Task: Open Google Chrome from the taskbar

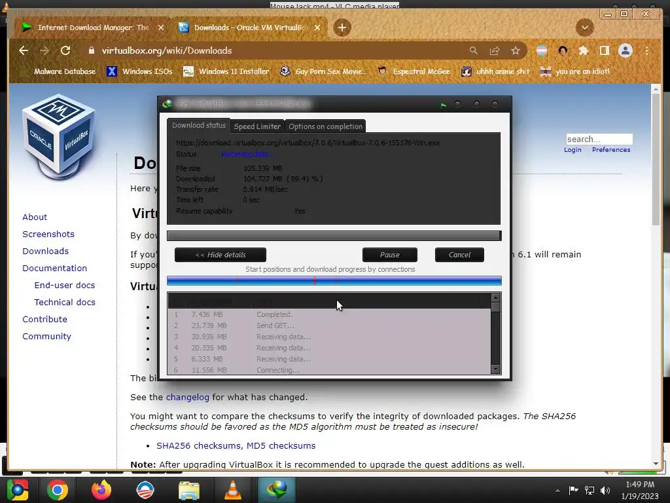Action: pos(58,490)
